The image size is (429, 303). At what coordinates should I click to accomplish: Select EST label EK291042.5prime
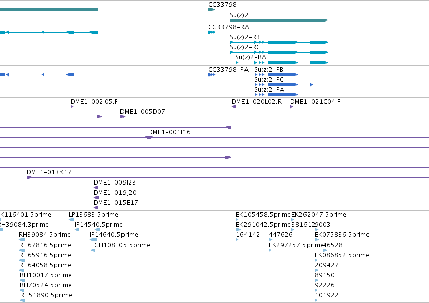(x=263, y=225)
